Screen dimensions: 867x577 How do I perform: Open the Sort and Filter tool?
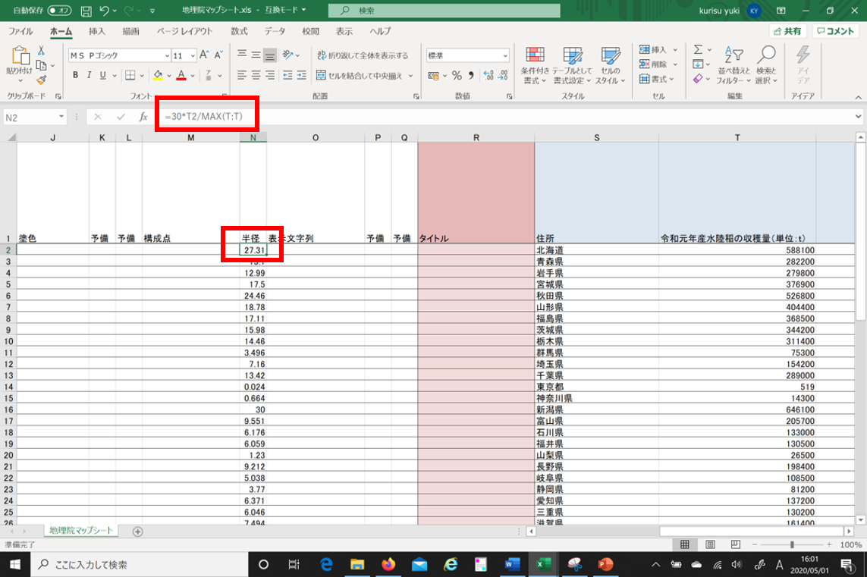(733, 65)
